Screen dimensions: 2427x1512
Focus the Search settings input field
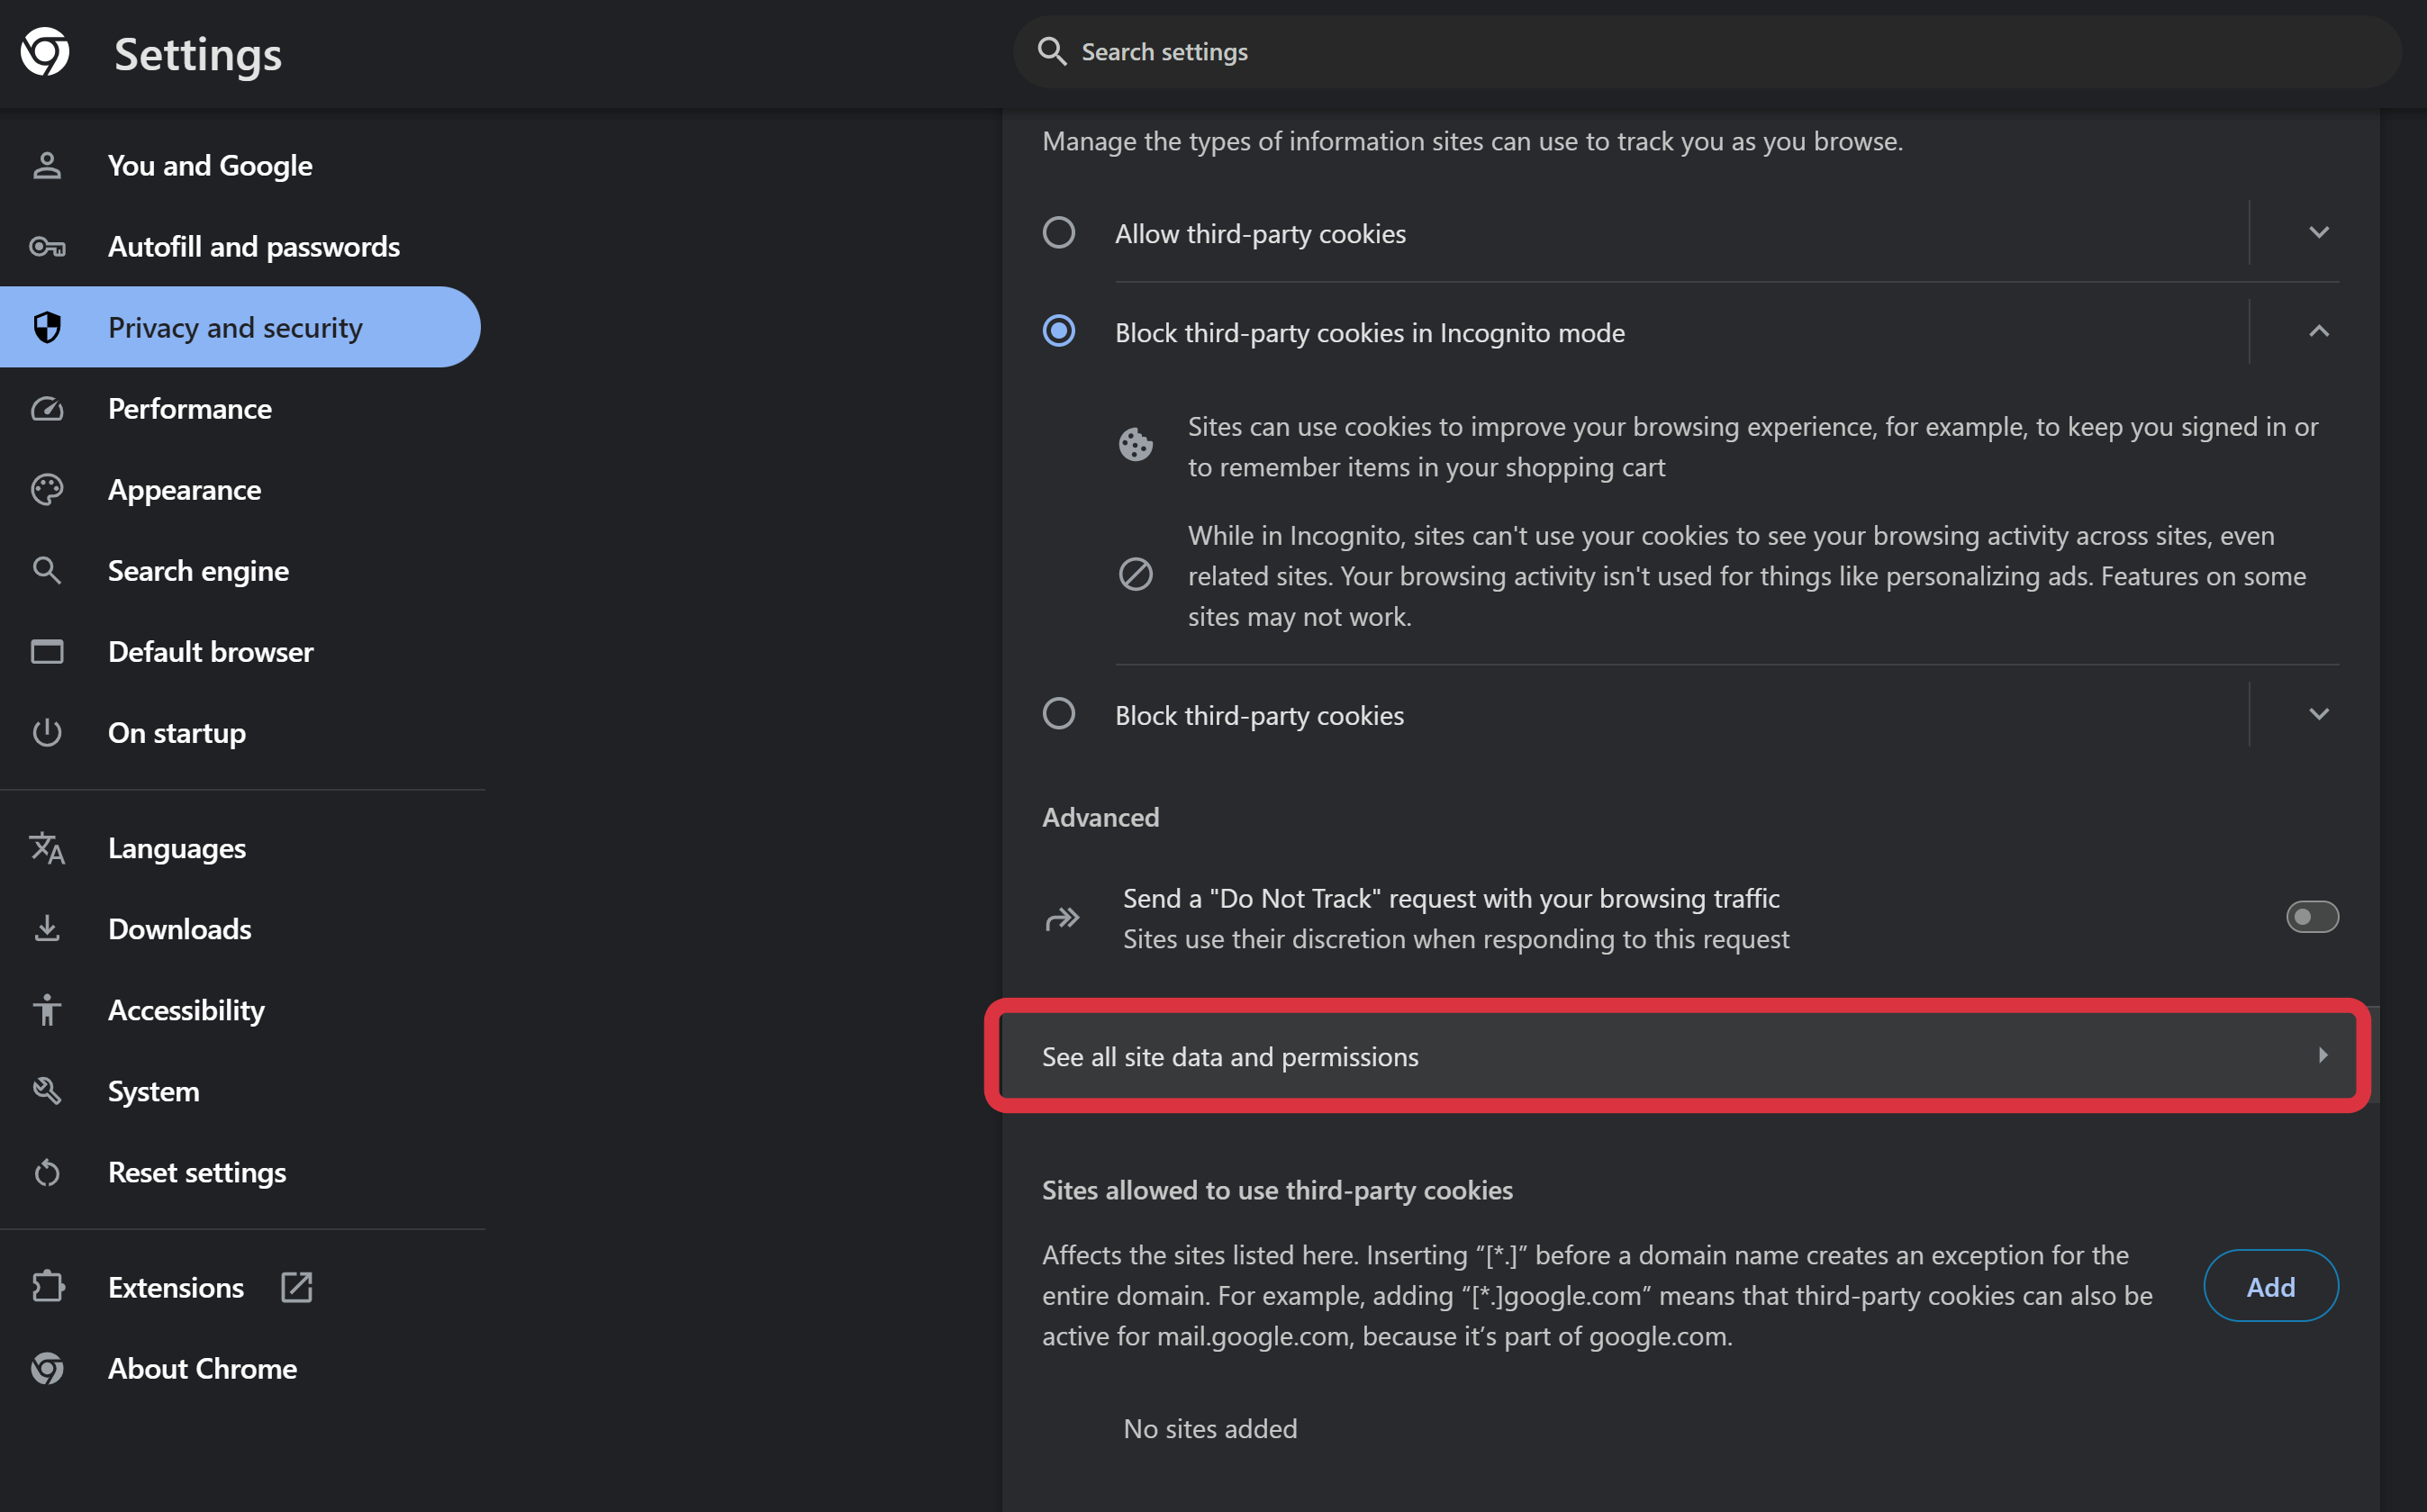point(1707,51)
